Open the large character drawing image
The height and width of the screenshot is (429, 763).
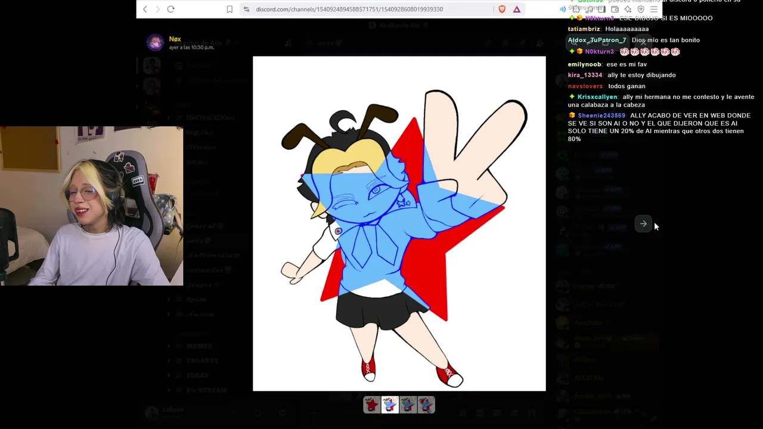pos(399,224)
